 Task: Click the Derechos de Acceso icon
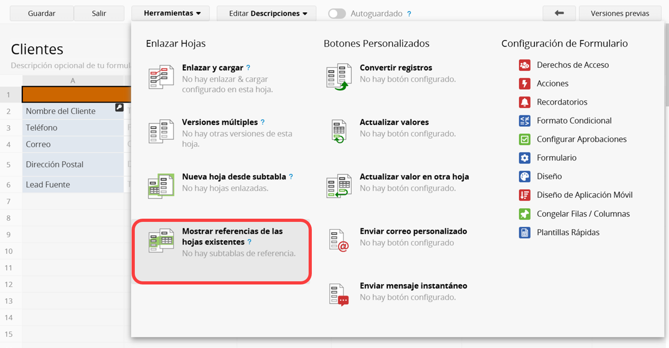[x=525, y=65]
